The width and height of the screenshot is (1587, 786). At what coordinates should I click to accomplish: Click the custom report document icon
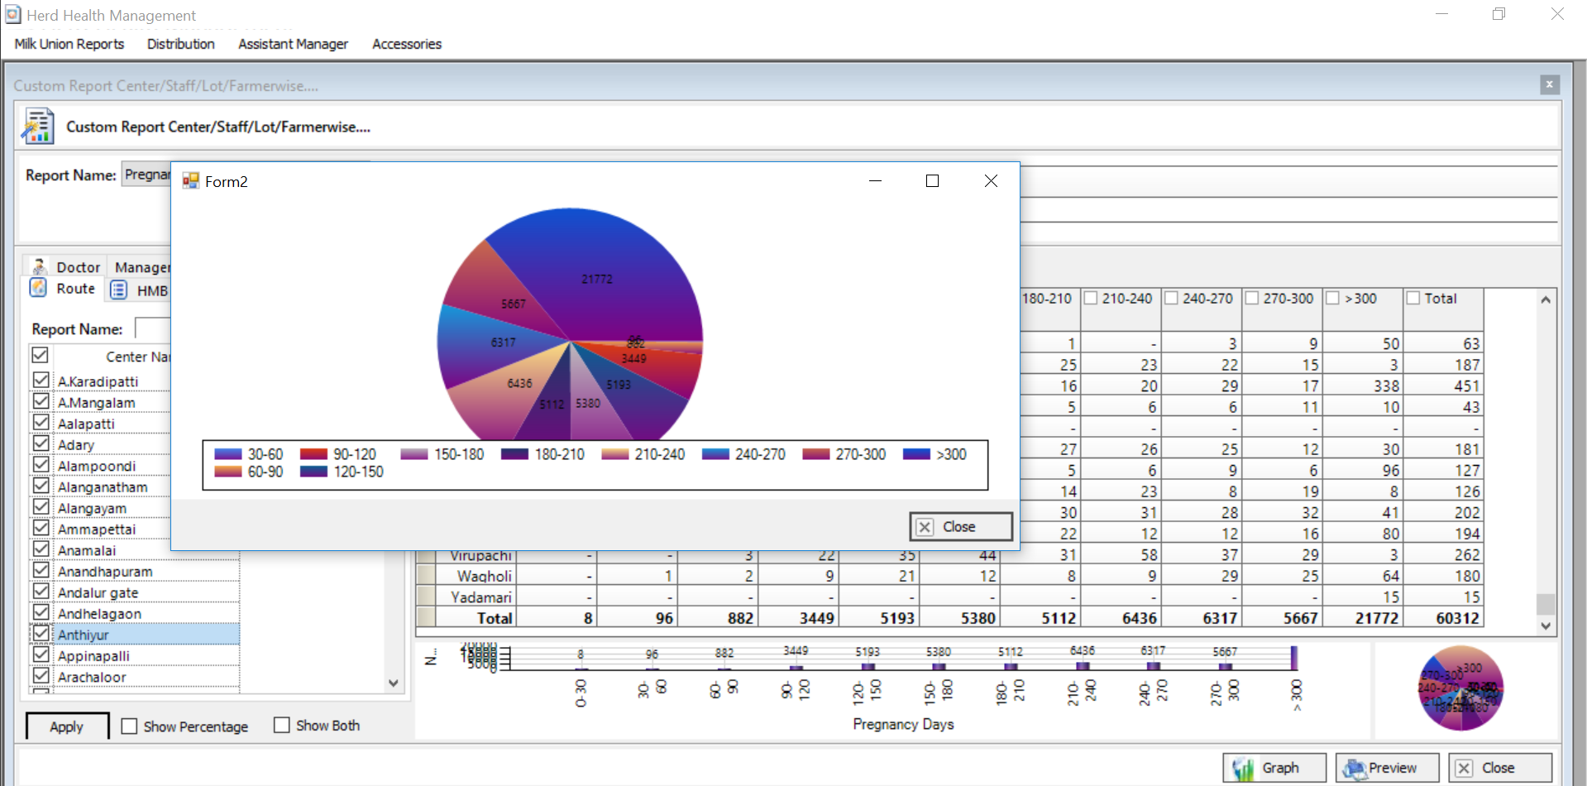click(38, 127)
